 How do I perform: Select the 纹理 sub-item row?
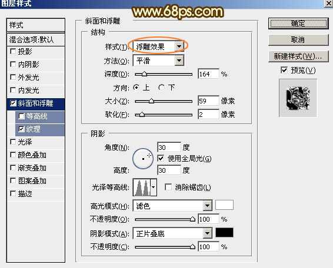tap(40, 129)
